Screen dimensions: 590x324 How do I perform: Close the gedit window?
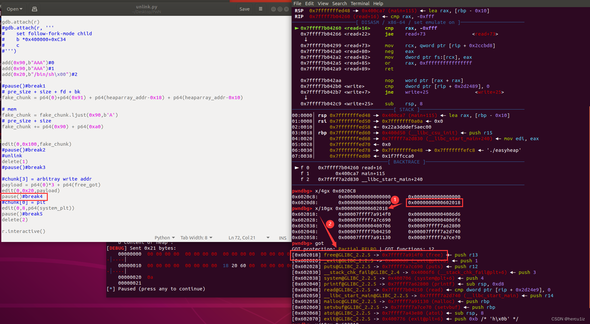pyautogui.click(x=286, y=9)
